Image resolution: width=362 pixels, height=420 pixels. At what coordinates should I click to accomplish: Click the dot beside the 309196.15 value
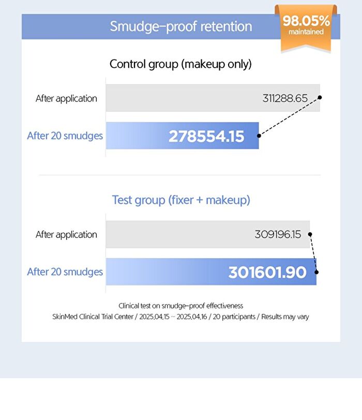(x=310, y=234)
